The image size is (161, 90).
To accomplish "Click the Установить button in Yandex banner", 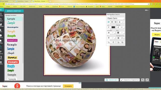I will click(x=68, y=86).
